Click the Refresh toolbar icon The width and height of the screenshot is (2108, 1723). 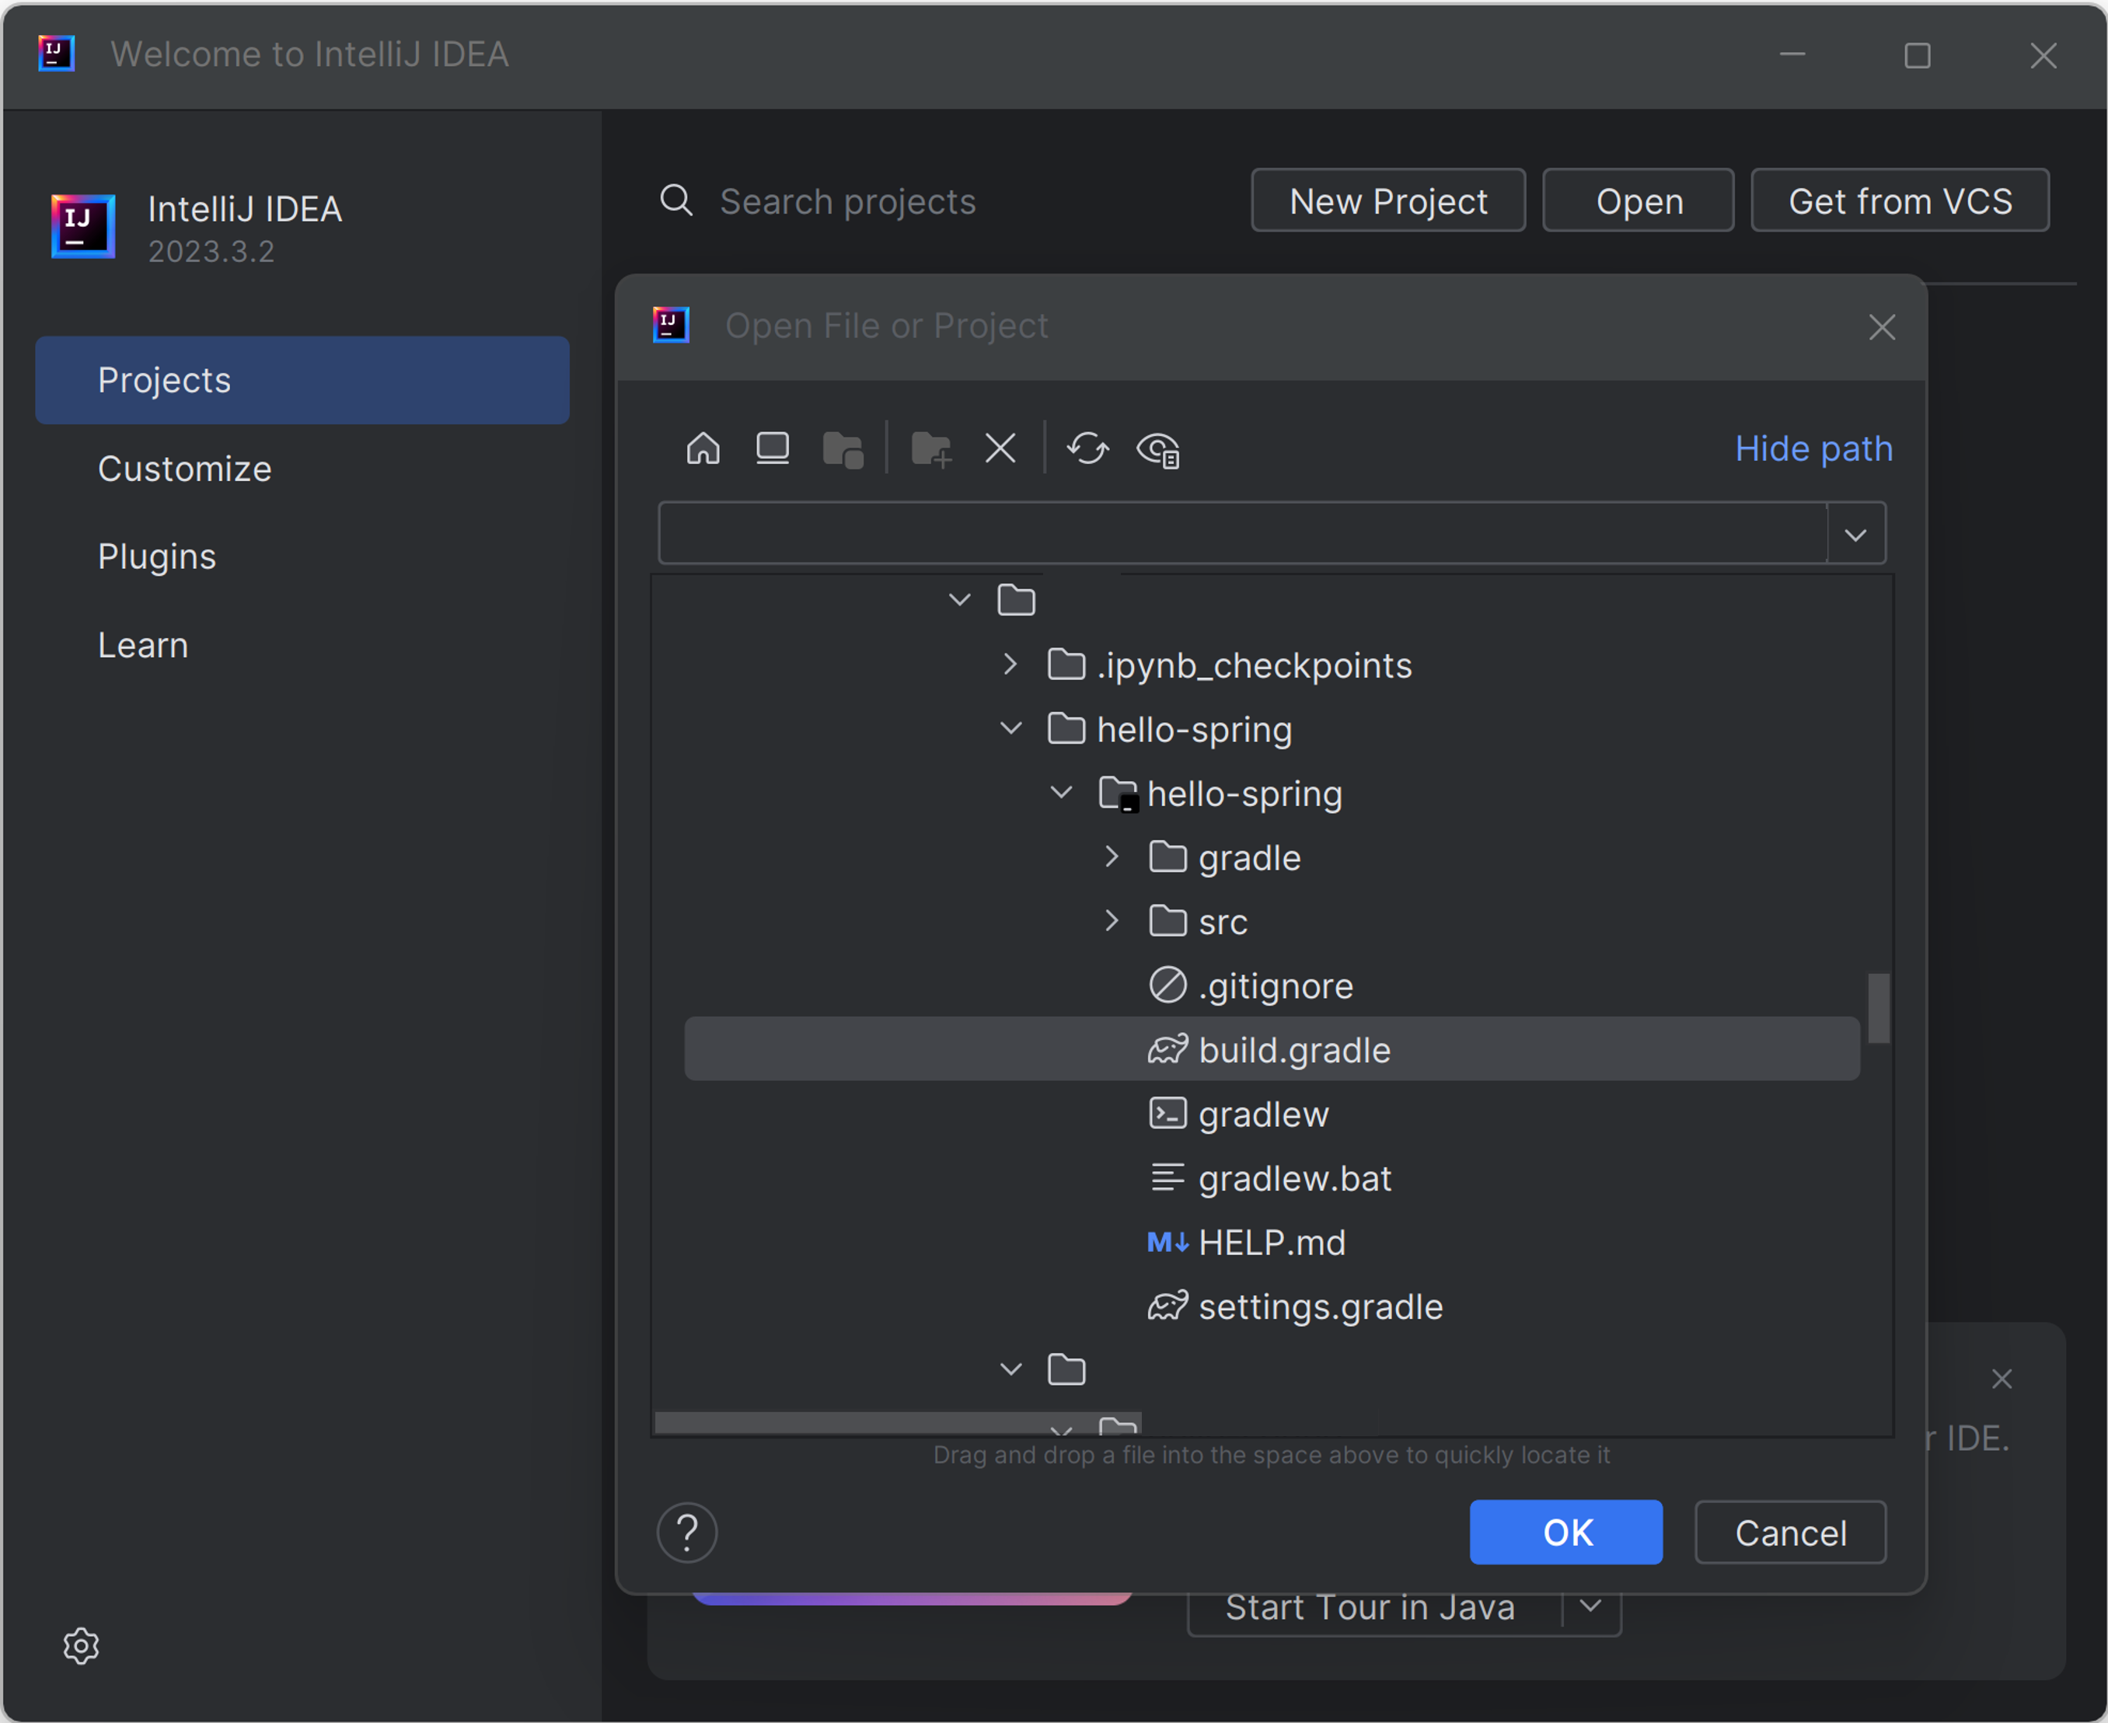coord(1087,448)
